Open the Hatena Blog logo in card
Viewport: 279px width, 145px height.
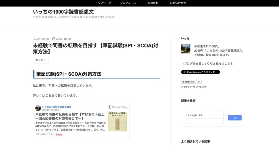(117, 107)
